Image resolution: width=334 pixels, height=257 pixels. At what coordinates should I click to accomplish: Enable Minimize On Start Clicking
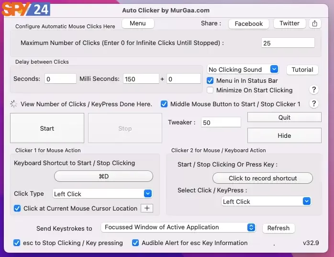click(x=210, y=90)
